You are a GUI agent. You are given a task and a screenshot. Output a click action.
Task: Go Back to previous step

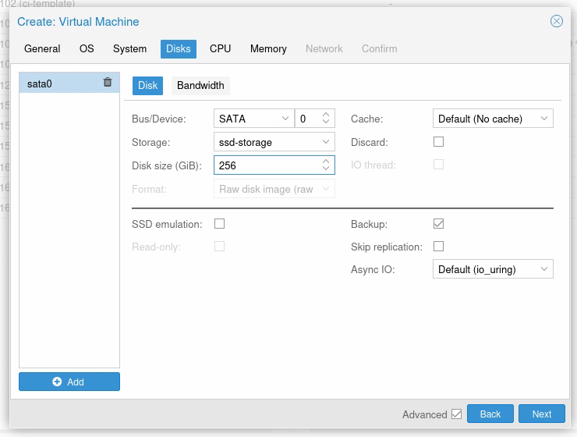click(x=490, y=414)
